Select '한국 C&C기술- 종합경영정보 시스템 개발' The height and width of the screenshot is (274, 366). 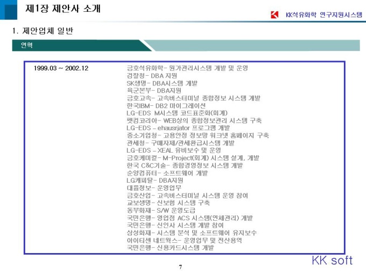[185, 165]
